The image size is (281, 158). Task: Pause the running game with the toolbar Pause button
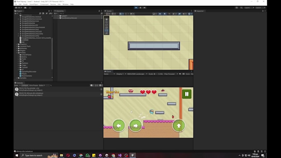pyautogui.click(x=140, y=8)
